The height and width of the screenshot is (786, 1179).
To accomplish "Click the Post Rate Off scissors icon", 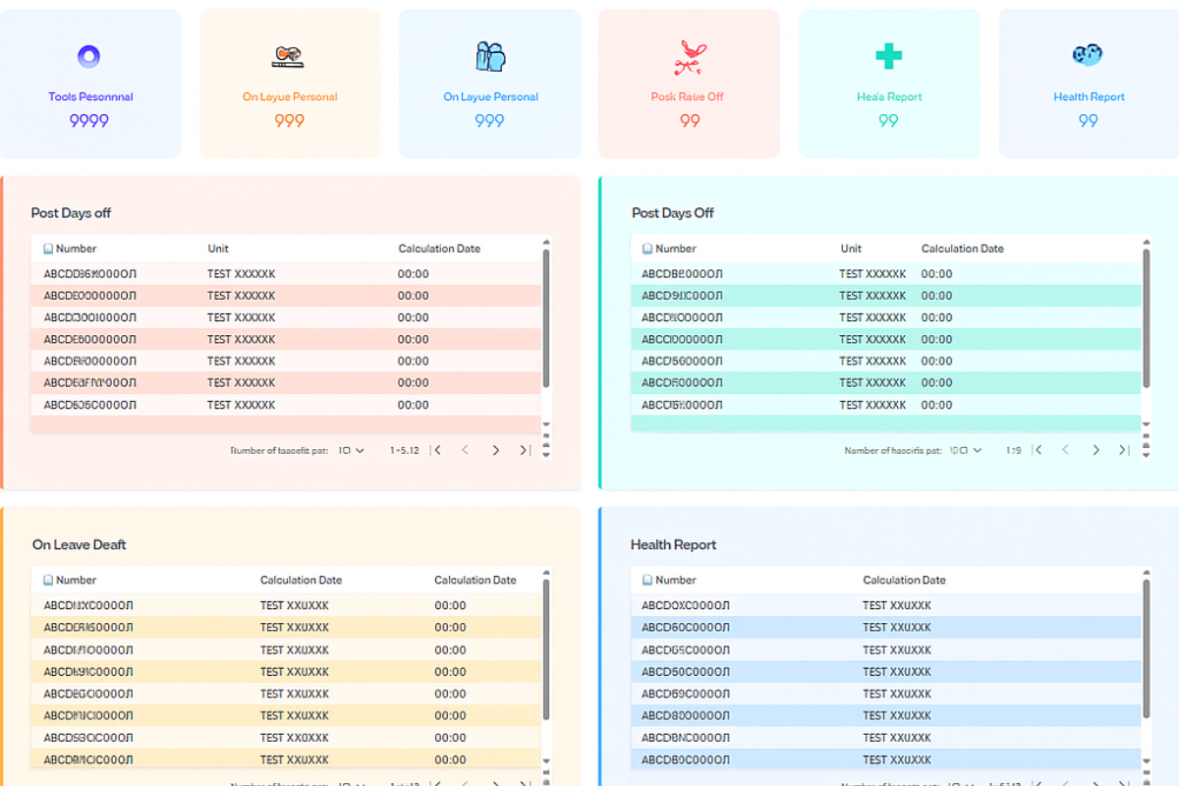I will click(x=689, y=56).
